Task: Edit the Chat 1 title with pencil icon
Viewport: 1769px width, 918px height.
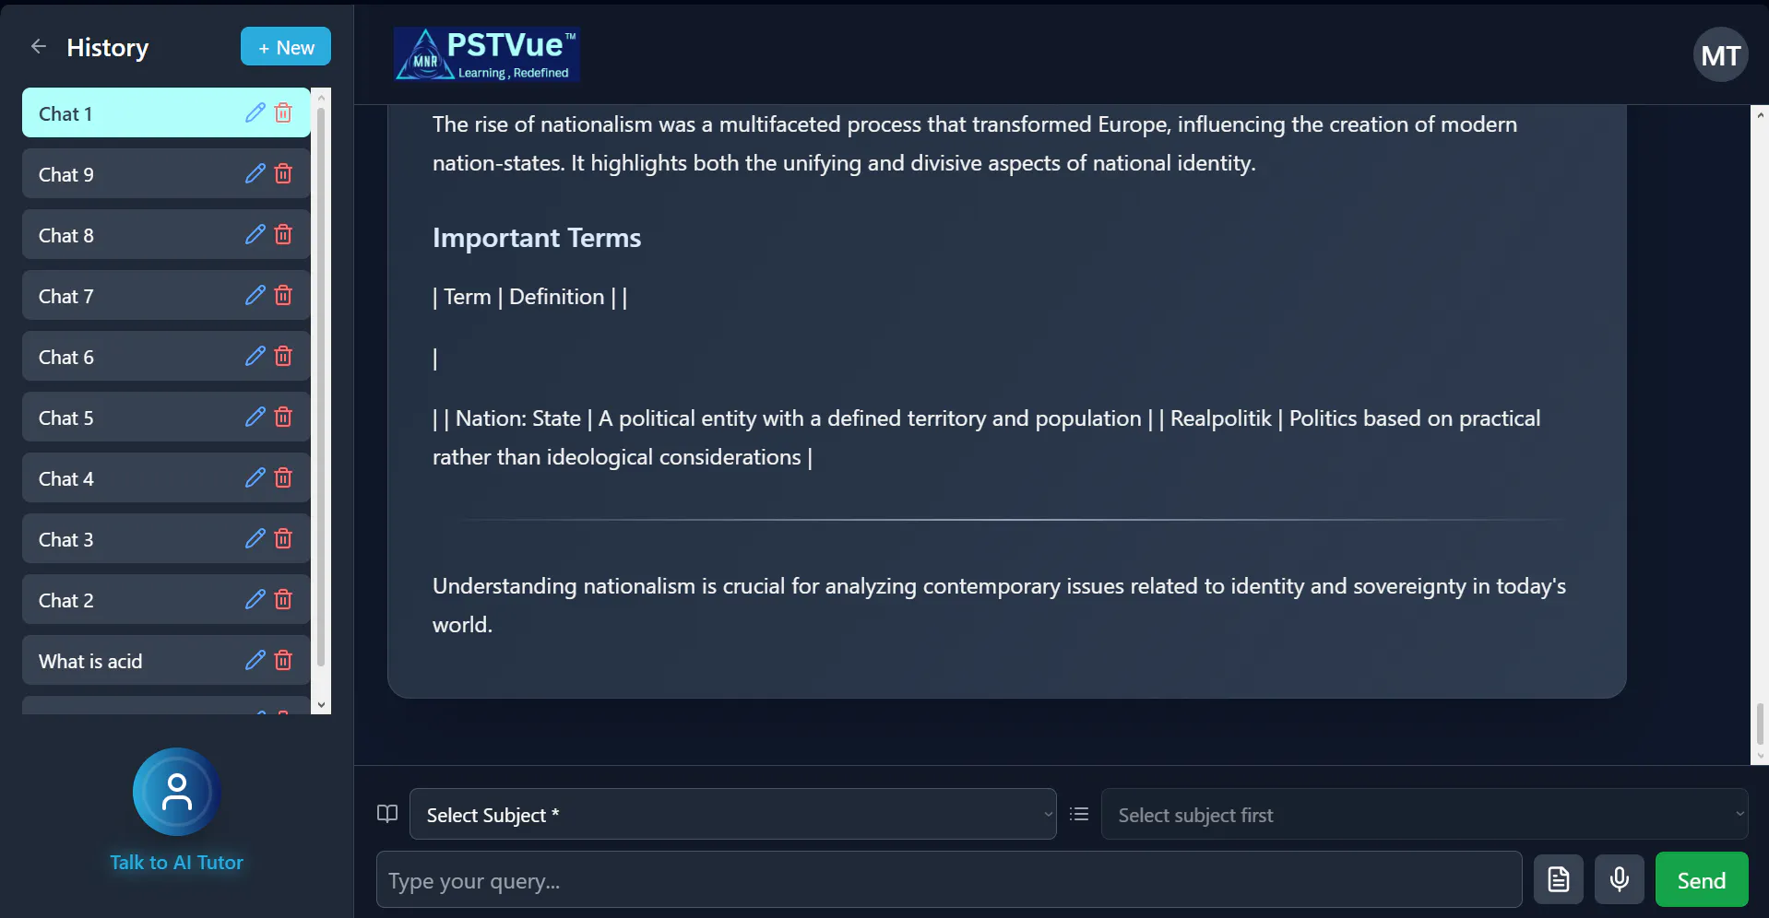Action: point(255,112)
